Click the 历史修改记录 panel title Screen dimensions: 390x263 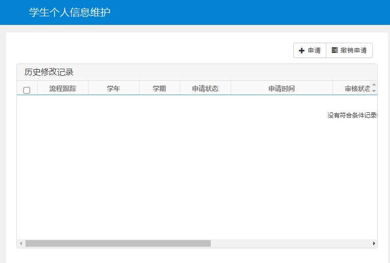[x=49, y=72]
